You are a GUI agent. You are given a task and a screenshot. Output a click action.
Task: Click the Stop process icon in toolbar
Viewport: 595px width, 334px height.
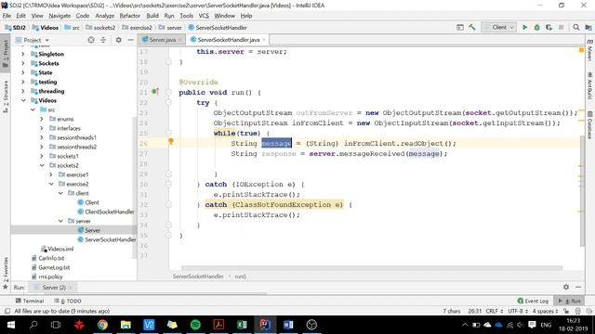pos(561,27)
